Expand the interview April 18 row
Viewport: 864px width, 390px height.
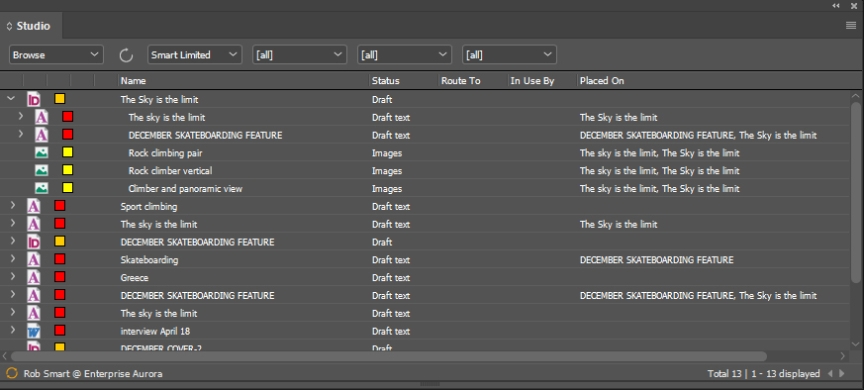(13, 331)
